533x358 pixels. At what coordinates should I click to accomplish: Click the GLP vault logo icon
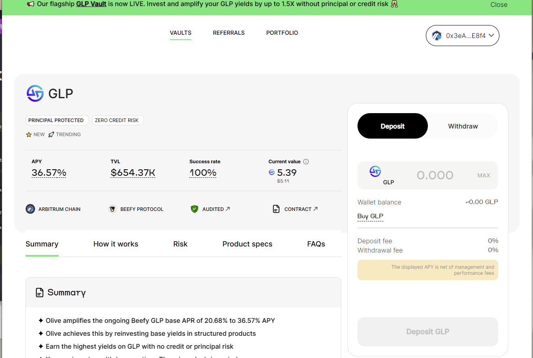click(x=35, y=93)
